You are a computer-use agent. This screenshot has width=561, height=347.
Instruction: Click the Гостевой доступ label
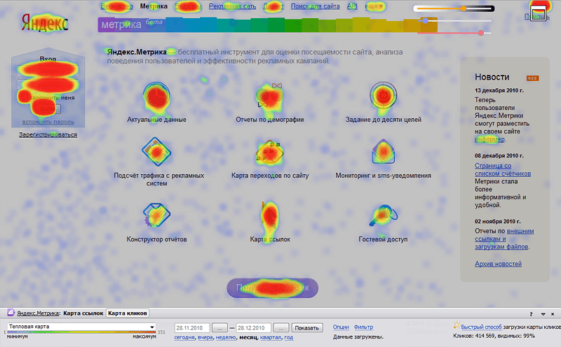click(383, 239)
